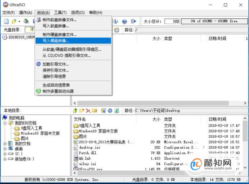Click the blue gear icon in local toolbar
This screenshot has height=184, width=249.
(x=110, y=111)
